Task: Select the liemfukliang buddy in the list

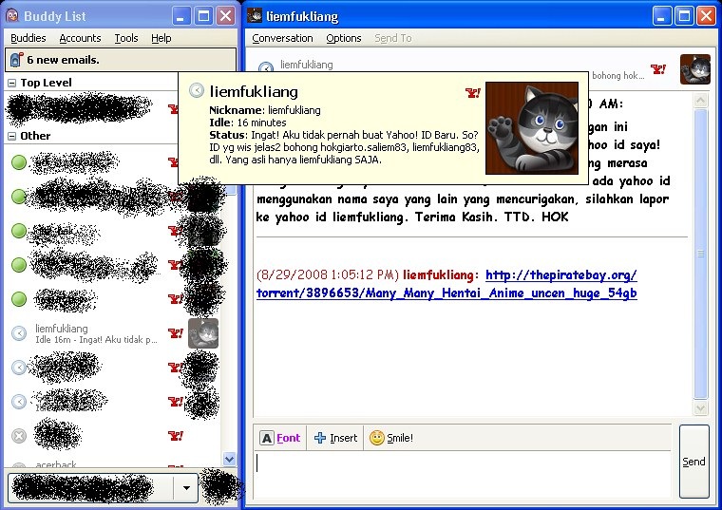Action: (113, 333)
